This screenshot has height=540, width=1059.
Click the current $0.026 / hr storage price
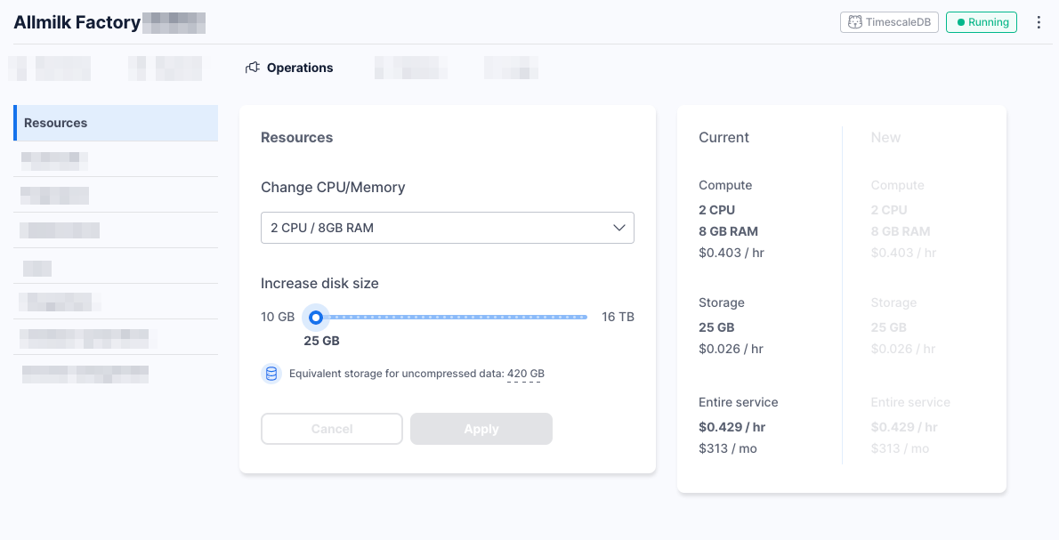[x=731, y=349]
